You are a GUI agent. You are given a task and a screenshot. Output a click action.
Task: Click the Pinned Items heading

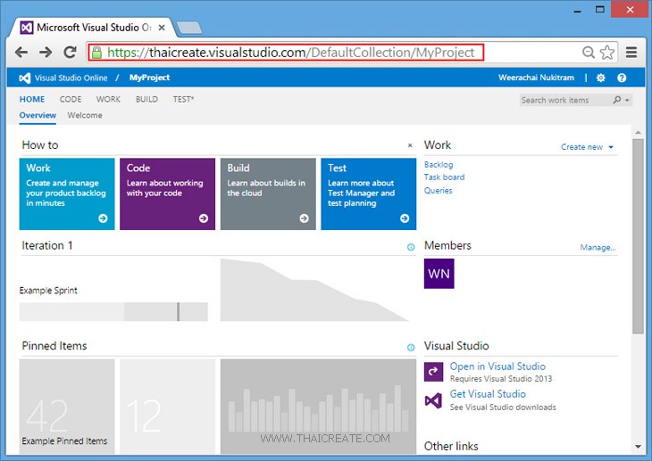[x=54, y=346]
